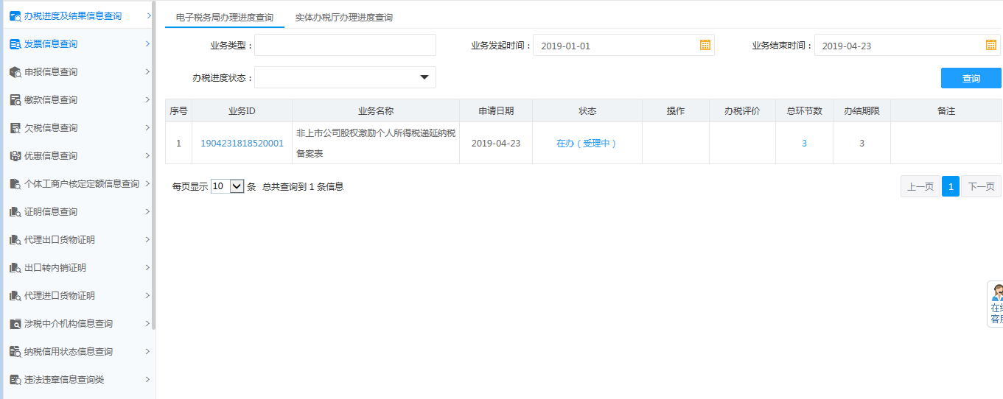Image resolution: width=1003 pixels, height=399 pixels.
Task: Click the 申报信息查询 sidebar icon
Action: click(15, 72)
